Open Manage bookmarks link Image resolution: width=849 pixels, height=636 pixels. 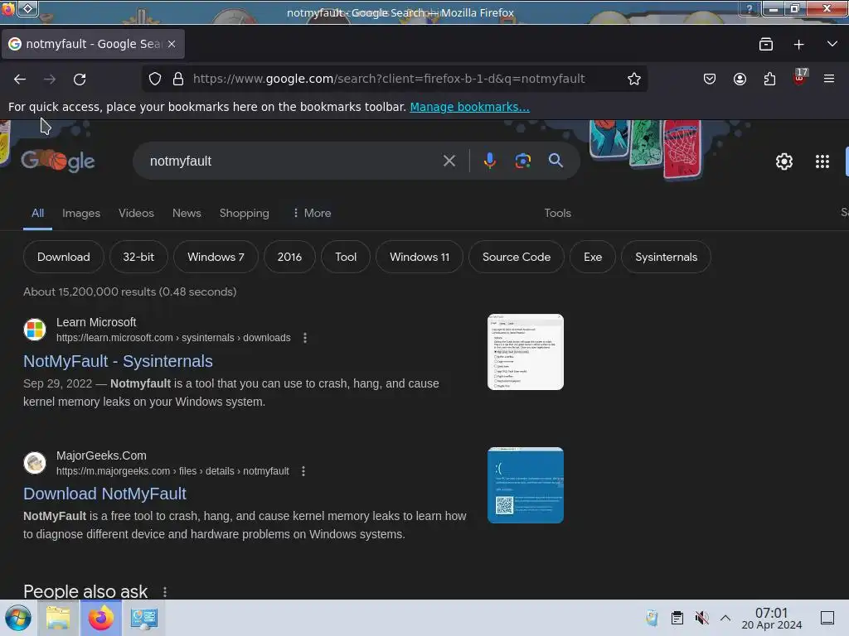pos(469,107)
